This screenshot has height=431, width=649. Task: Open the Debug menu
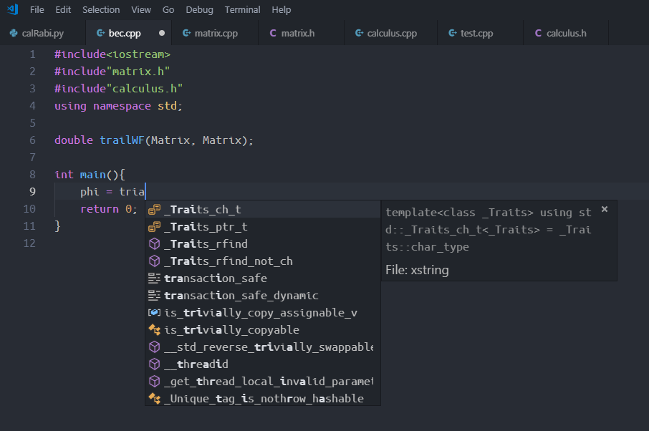click(x=199, y=9)
